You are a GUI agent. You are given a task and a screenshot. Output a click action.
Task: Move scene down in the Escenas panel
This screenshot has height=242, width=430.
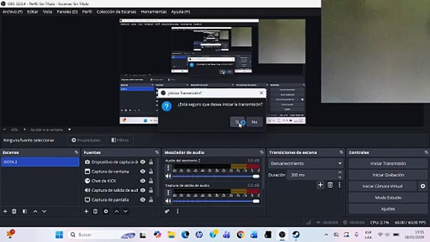pos(44,211)
